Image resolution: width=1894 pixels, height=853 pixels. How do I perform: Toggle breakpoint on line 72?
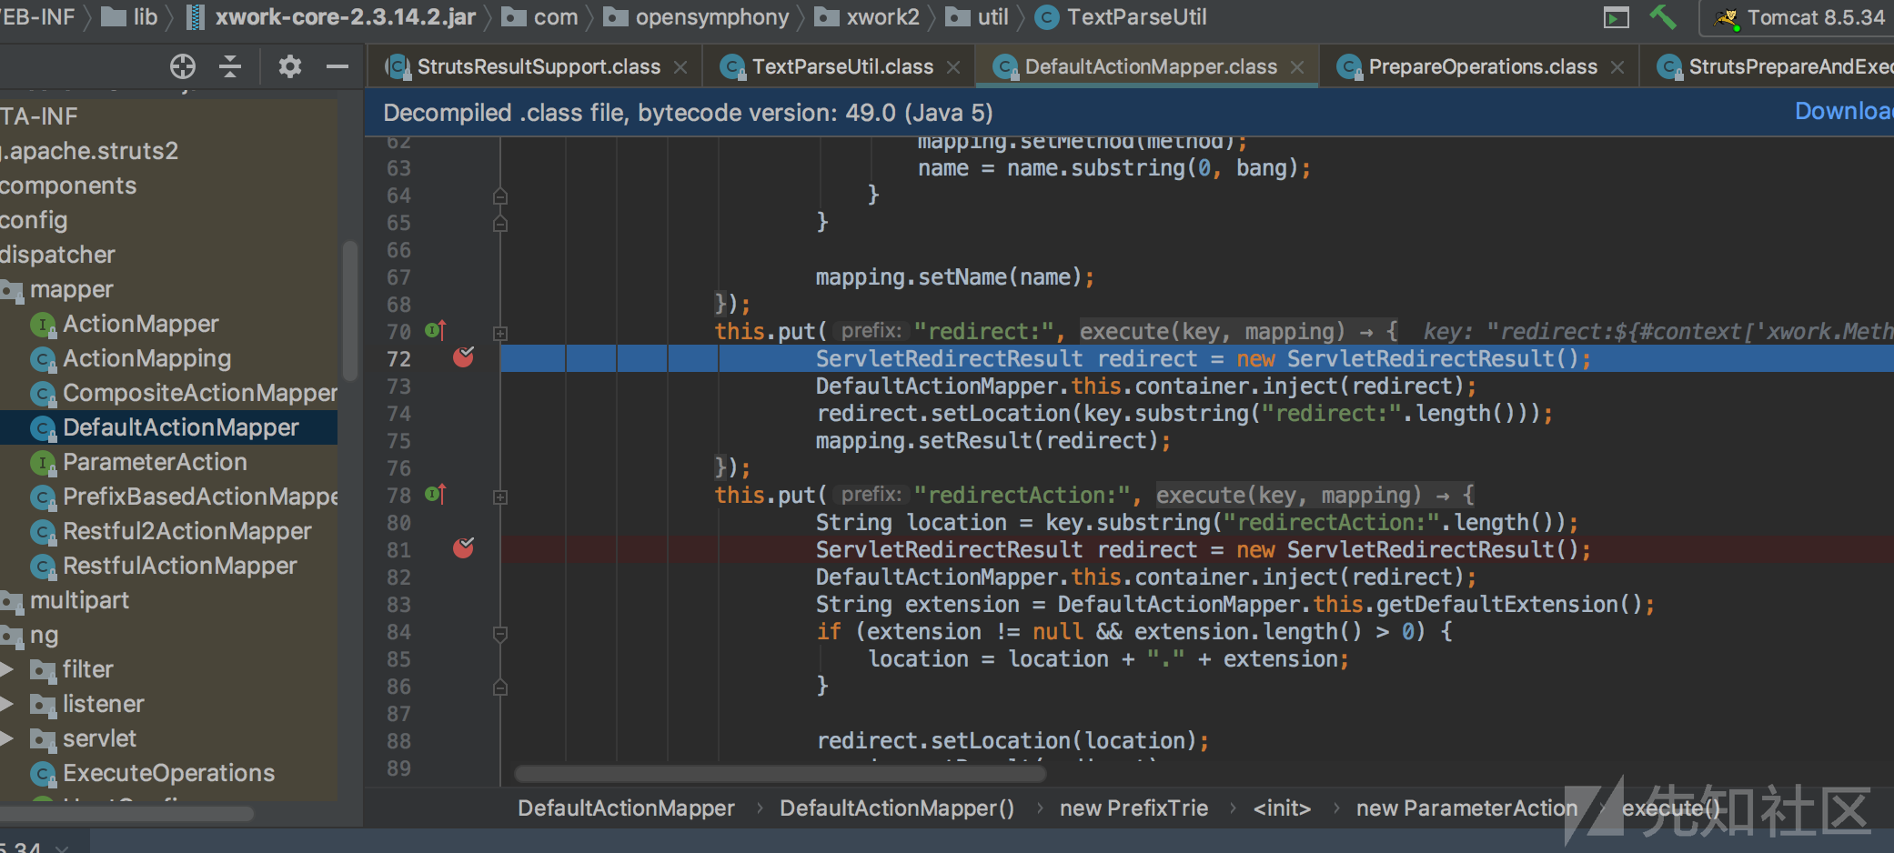pos(463,357)
